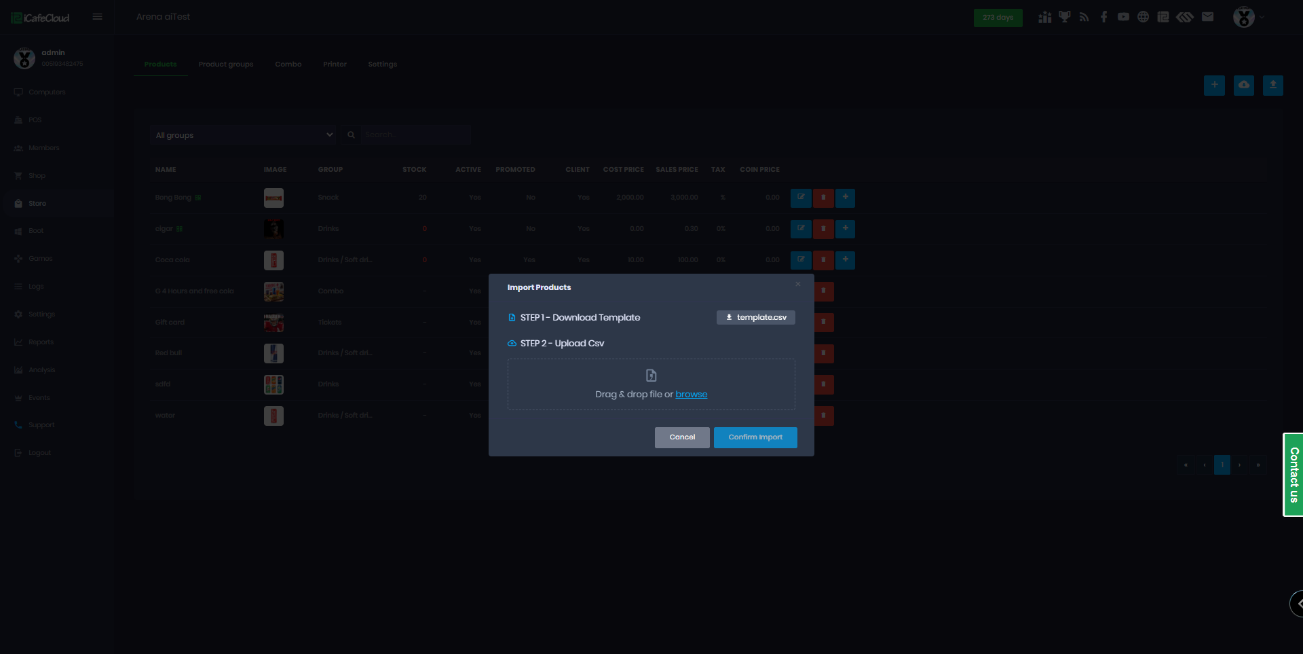
Task: Switch to the Printer tab
Action: tap(335, 65)
